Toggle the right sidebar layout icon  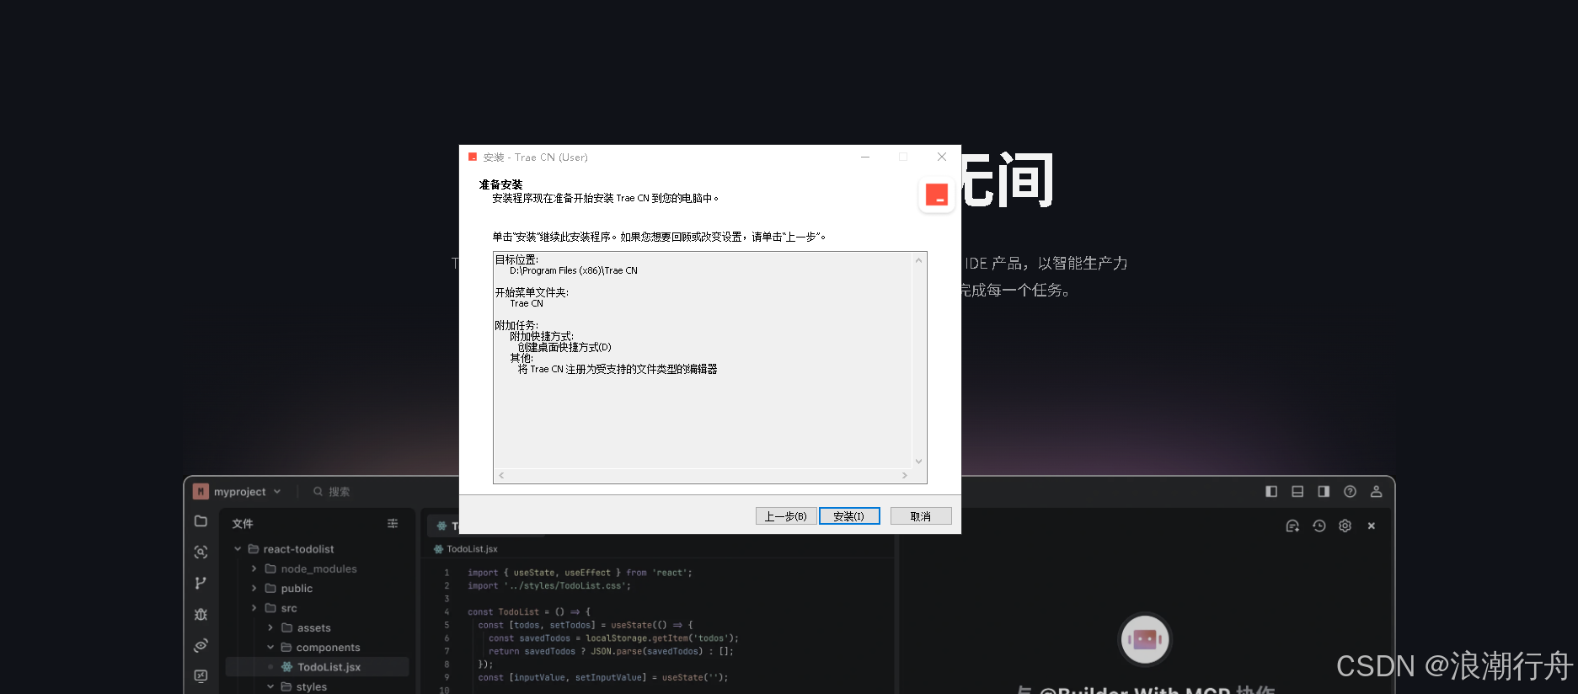pos(1324,492)
